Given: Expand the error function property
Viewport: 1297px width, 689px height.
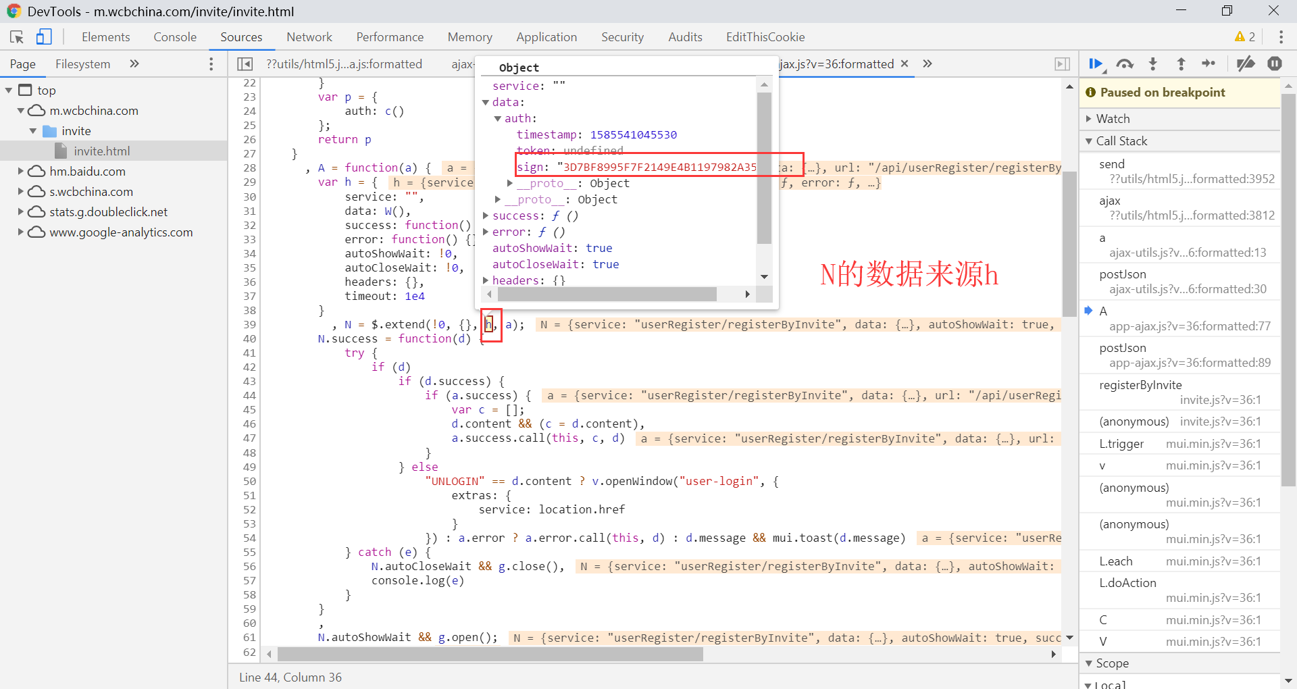Looking at the screenshot, I should [x=486, y=232].
